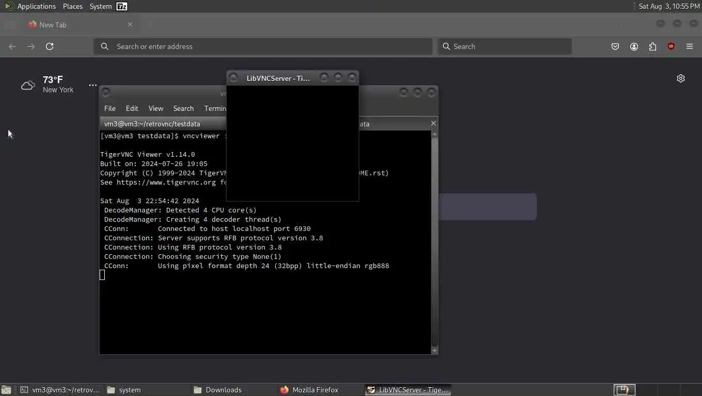This screenshot has height=396, width=702.
Task: Go back in Firefox history
Action: [12, 46]
